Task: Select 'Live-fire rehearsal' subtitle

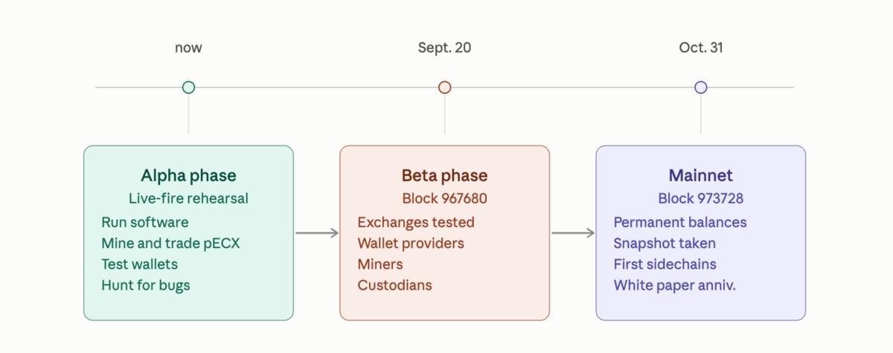Action: click(188, 199)
